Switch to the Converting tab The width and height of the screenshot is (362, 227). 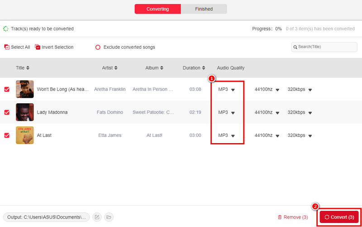click(157, 9)
